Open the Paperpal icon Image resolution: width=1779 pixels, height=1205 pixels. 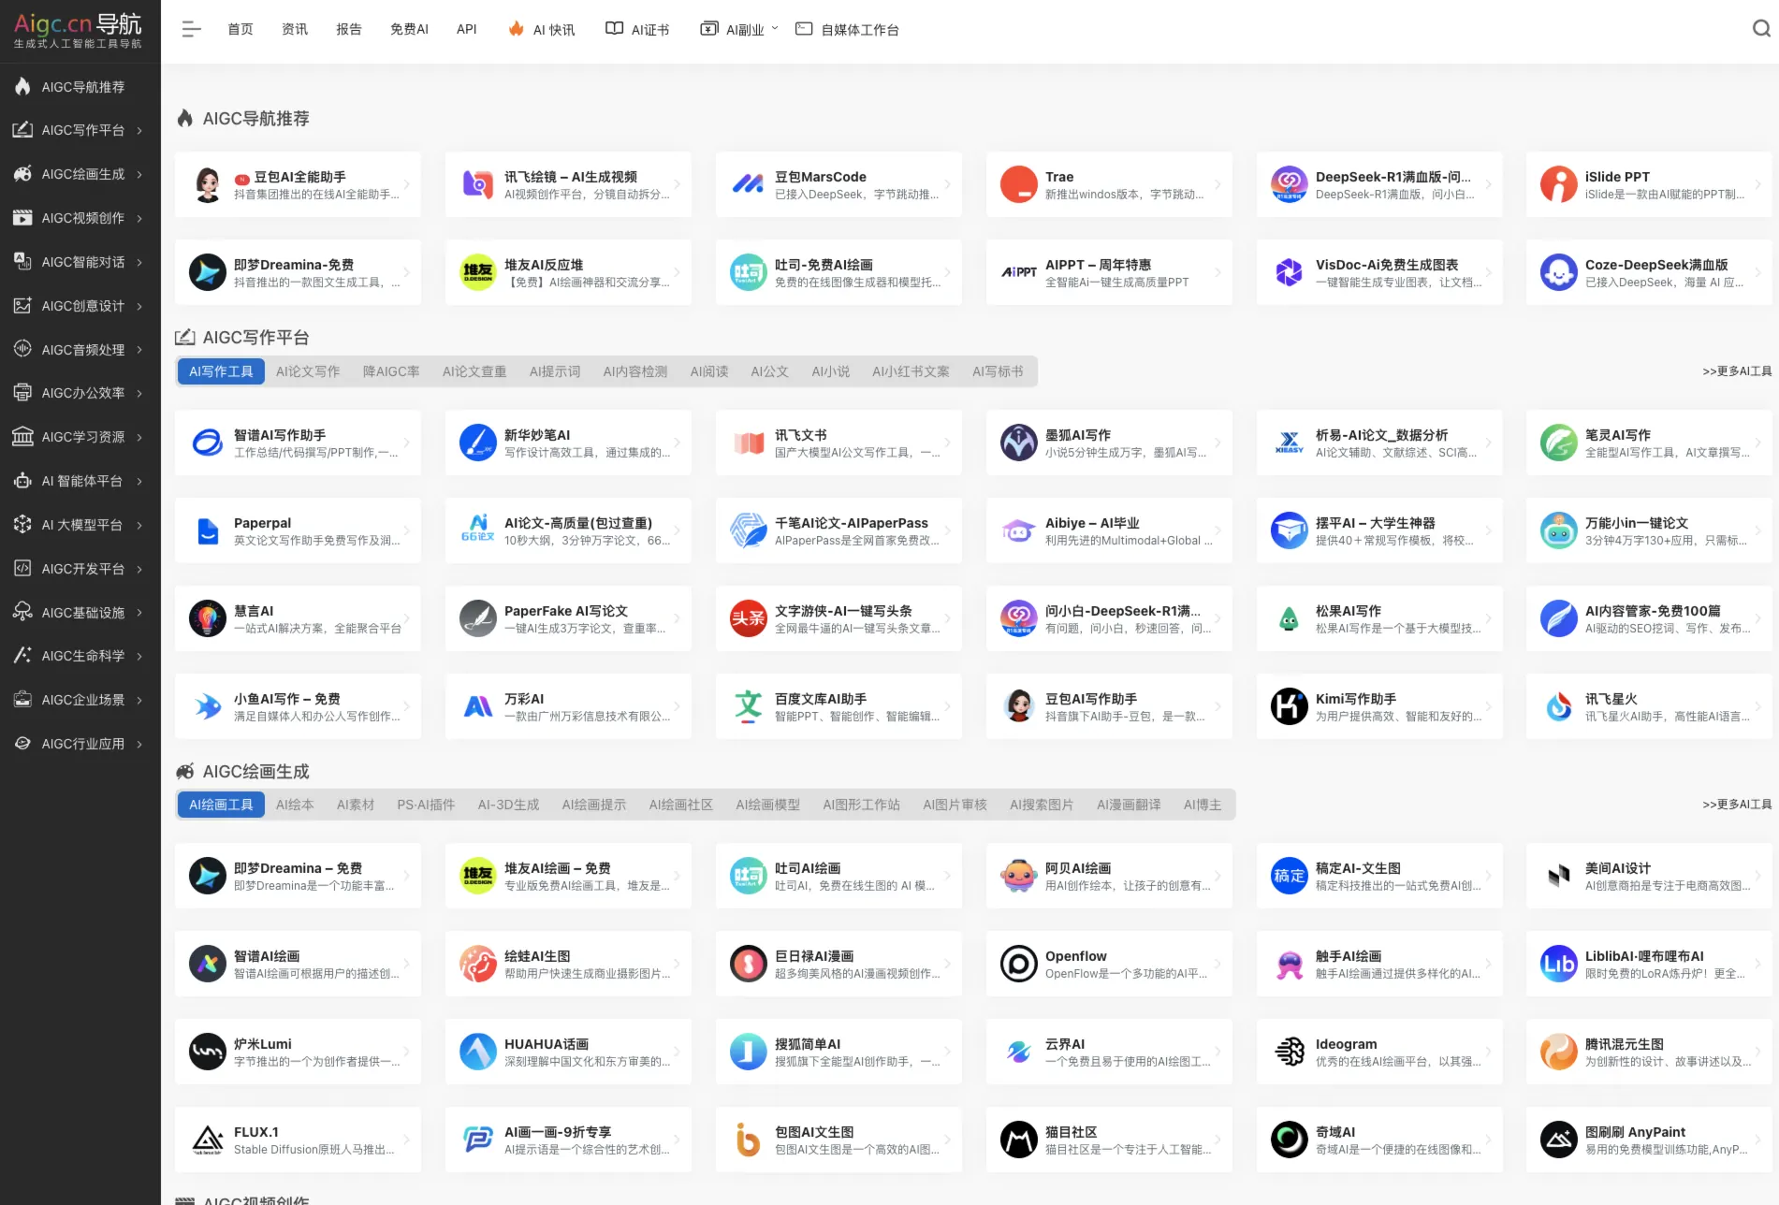208,530
